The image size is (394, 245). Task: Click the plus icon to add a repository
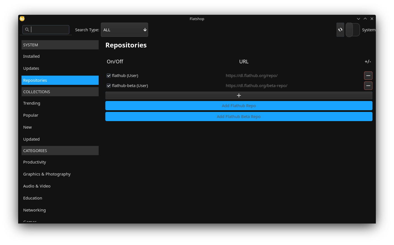(x=239, y=95)
